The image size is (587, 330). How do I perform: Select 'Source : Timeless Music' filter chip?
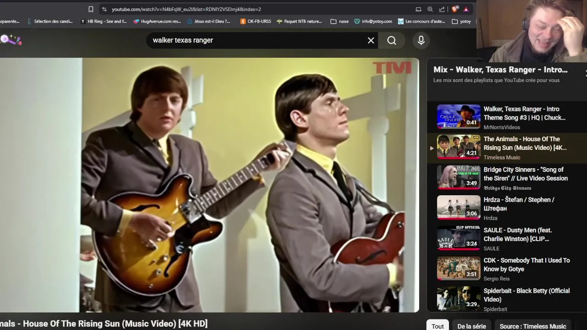click(533, 326)
